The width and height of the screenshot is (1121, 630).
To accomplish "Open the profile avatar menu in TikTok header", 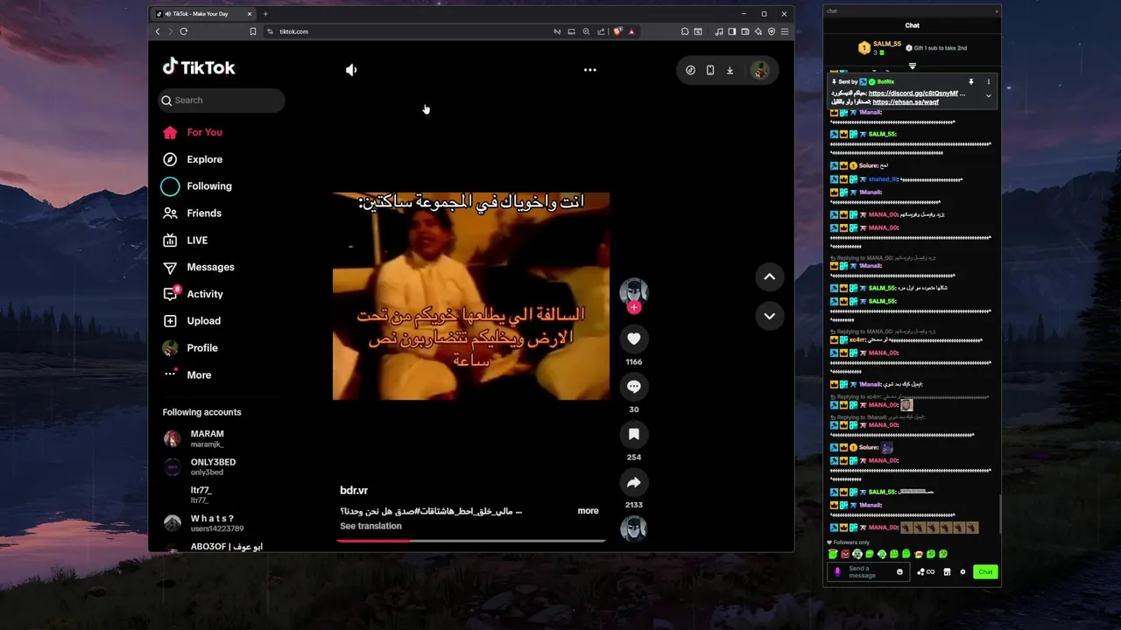I will pyautogui.click(x=759, y=70).
